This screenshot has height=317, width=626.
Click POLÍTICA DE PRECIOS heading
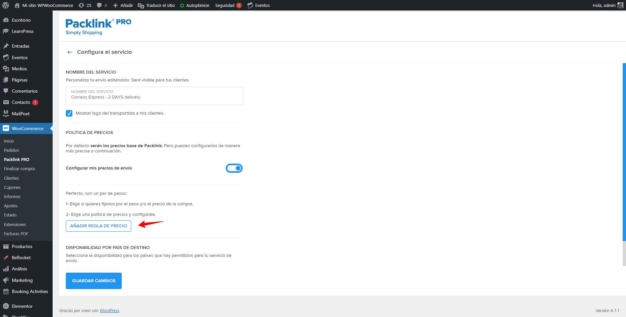pyautogui.click(x=89, y=133)
